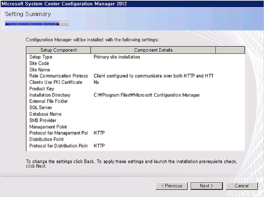Select the Setup Type row
The height and width of the screenshot is (197, 264).
point(136,57)
